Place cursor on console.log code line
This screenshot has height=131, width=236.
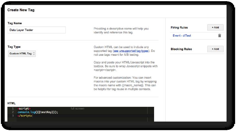38,112
